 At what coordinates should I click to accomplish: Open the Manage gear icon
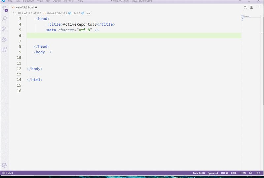pyautogui.click(x=4, y=165)
